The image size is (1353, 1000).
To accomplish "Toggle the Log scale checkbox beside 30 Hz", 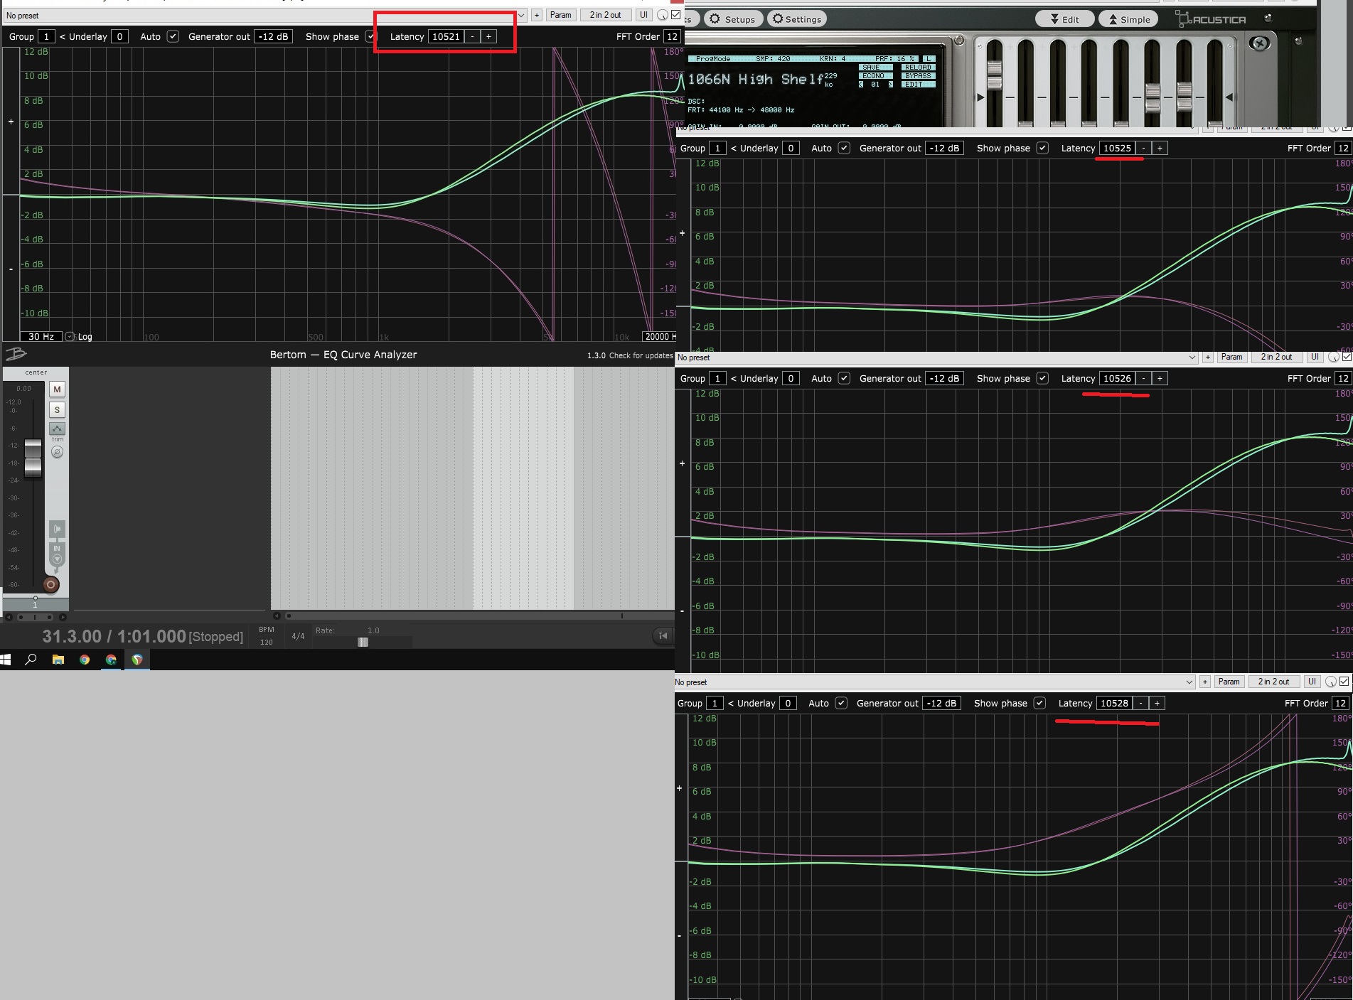I will pos(70,337).
